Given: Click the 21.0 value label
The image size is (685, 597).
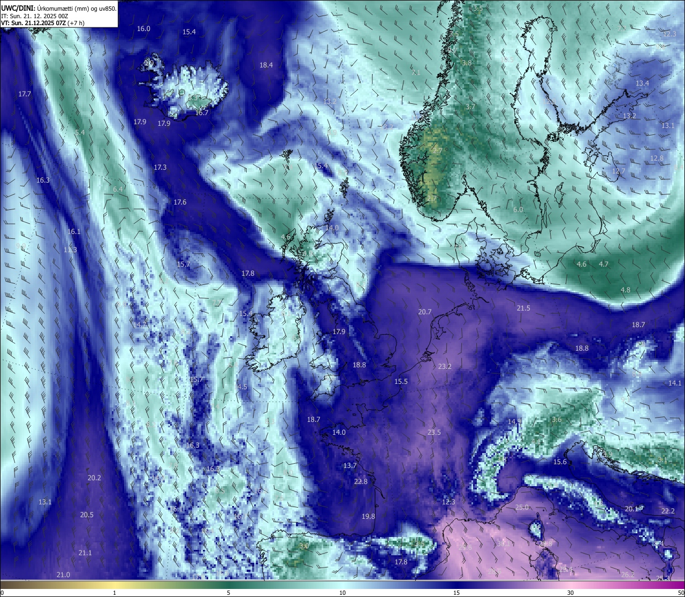Looking at the screenshot, I should pyautogui.click(x=63, y=575).
